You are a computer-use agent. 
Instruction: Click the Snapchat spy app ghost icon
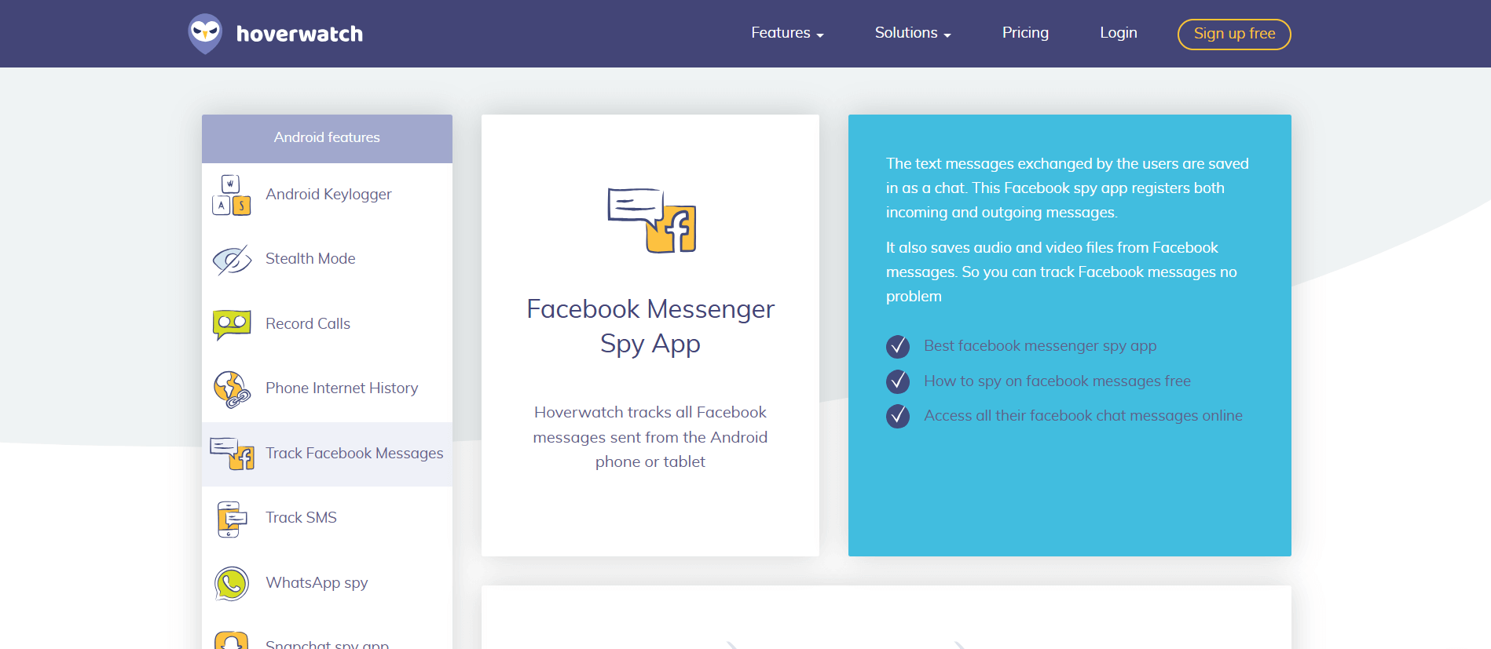[x=232, y=640]
